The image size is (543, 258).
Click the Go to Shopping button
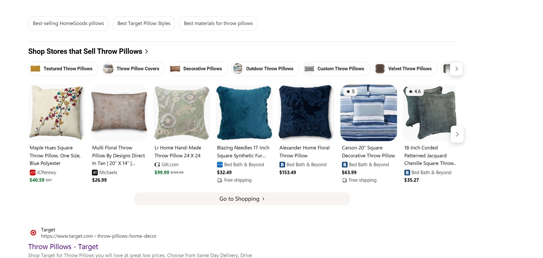point(242,199)
